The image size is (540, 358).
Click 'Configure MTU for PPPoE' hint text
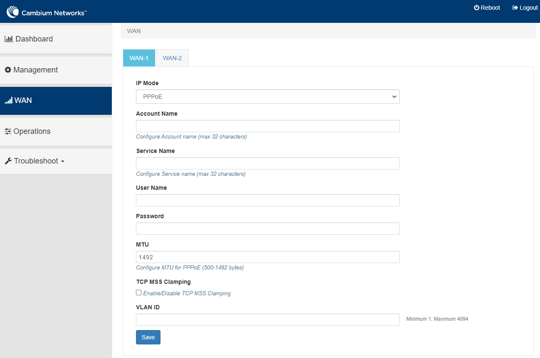click(x=190, y=268)
